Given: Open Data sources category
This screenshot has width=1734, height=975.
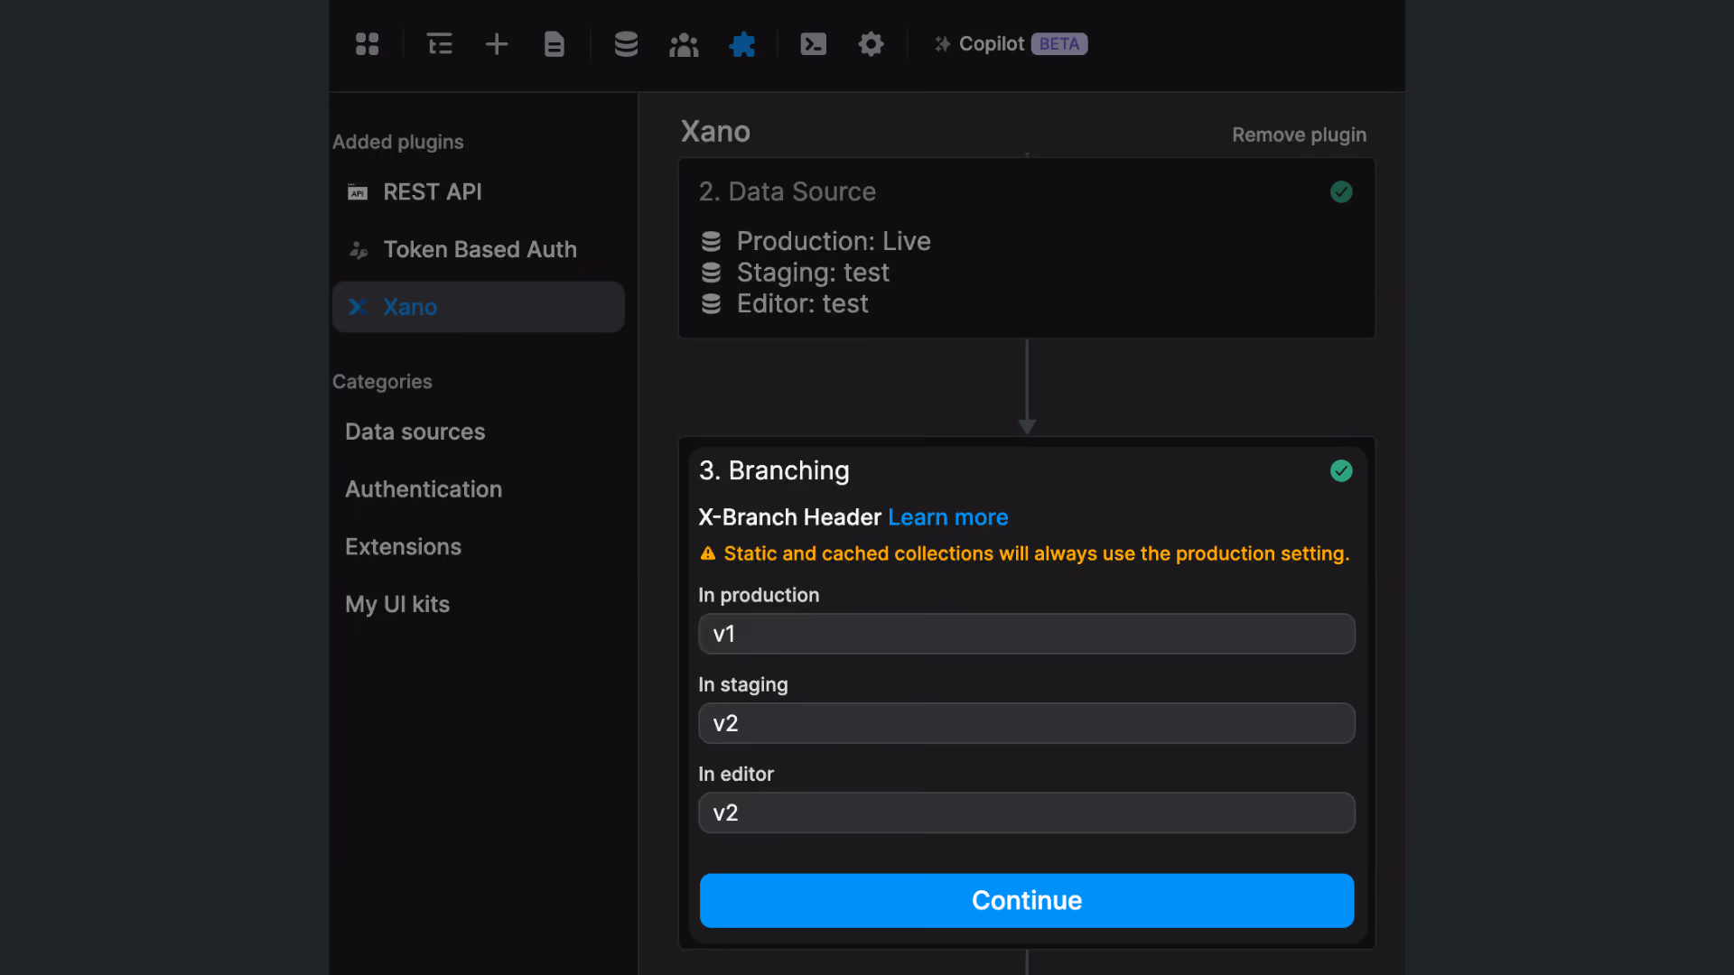Looking at the screenshot, I should tap(415, 432).
